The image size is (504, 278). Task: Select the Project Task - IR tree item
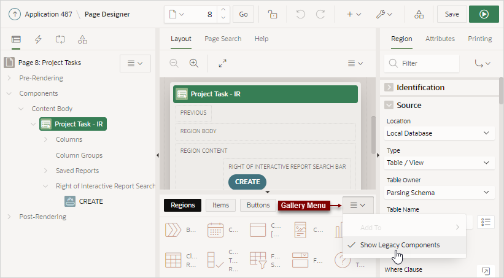pos(73,124)
